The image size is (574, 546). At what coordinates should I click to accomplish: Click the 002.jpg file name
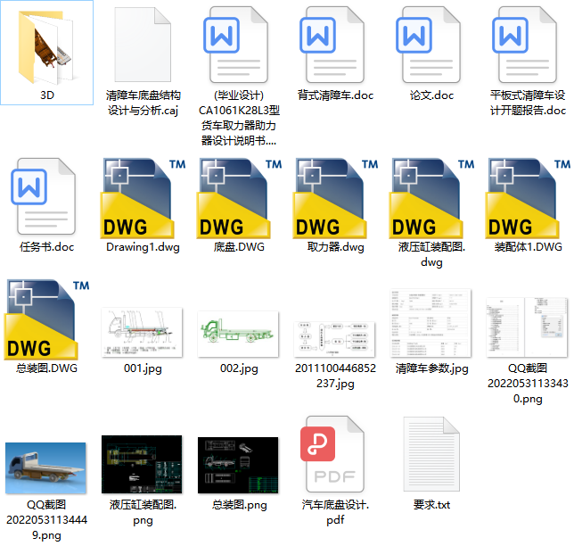pyautogui.click(x=239, y=368)
